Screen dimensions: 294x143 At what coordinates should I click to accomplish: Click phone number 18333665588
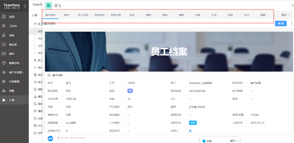tap(197, 91)
